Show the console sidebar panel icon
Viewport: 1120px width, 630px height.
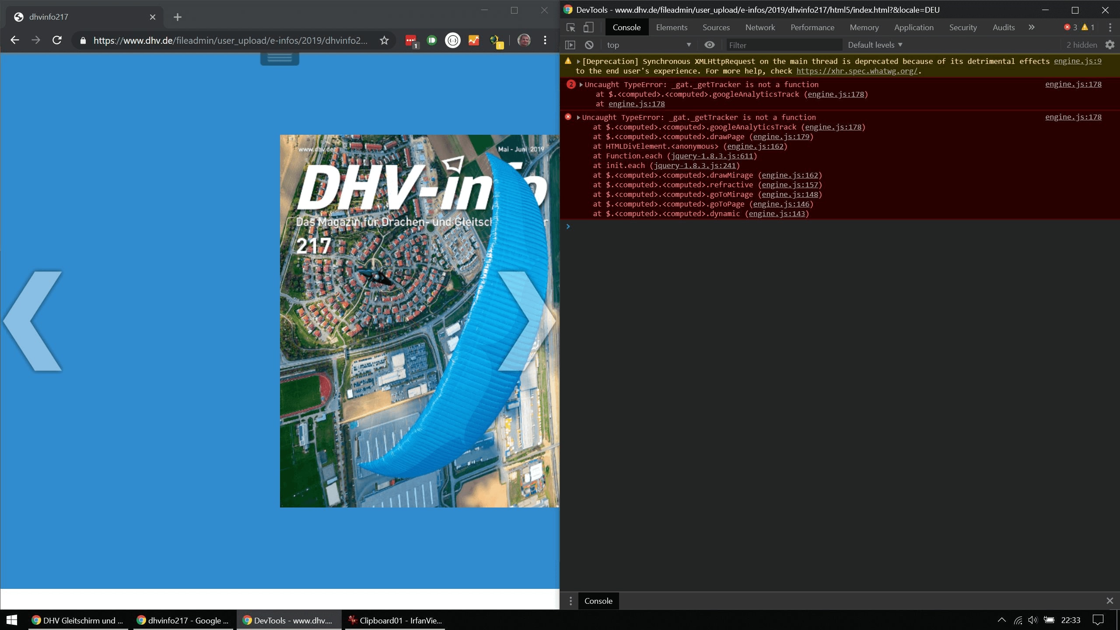pos(570,45)
